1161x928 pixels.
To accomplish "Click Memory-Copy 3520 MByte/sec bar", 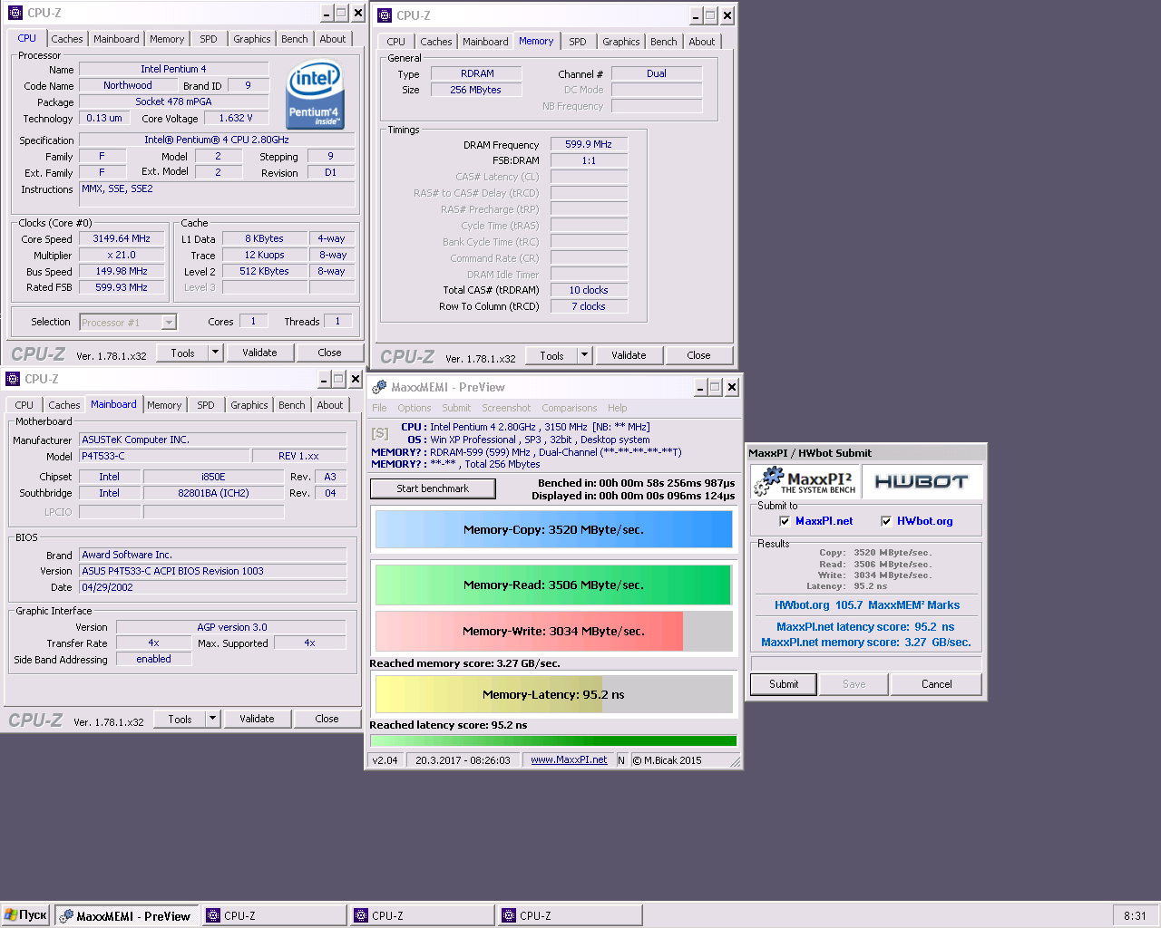I will (x=553, y=529).
